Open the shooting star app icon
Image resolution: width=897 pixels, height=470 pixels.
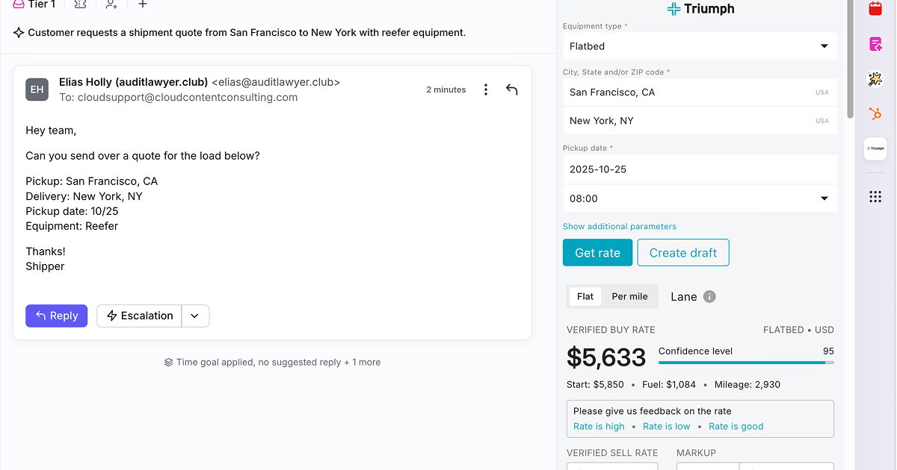(875, 79)
